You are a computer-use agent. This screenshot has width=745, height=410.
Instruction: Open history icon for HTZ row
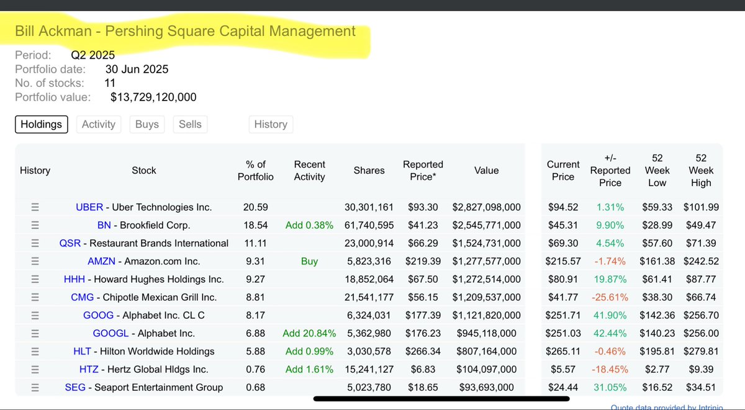click(35, 369)
